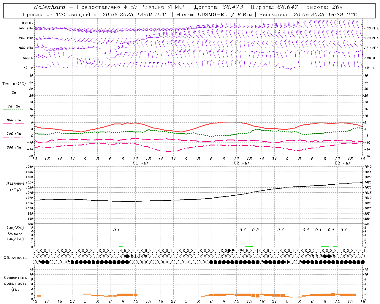Click the (мм/1ч.) precipitation unit label
Image resolution: width=380 pixels, height=304 pixels.
pyautogui.click(x=15, y=239)
